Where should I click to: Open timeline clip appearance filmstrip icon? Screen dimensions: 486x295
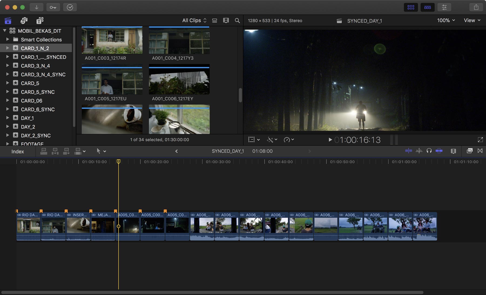[x=453, y=151]
